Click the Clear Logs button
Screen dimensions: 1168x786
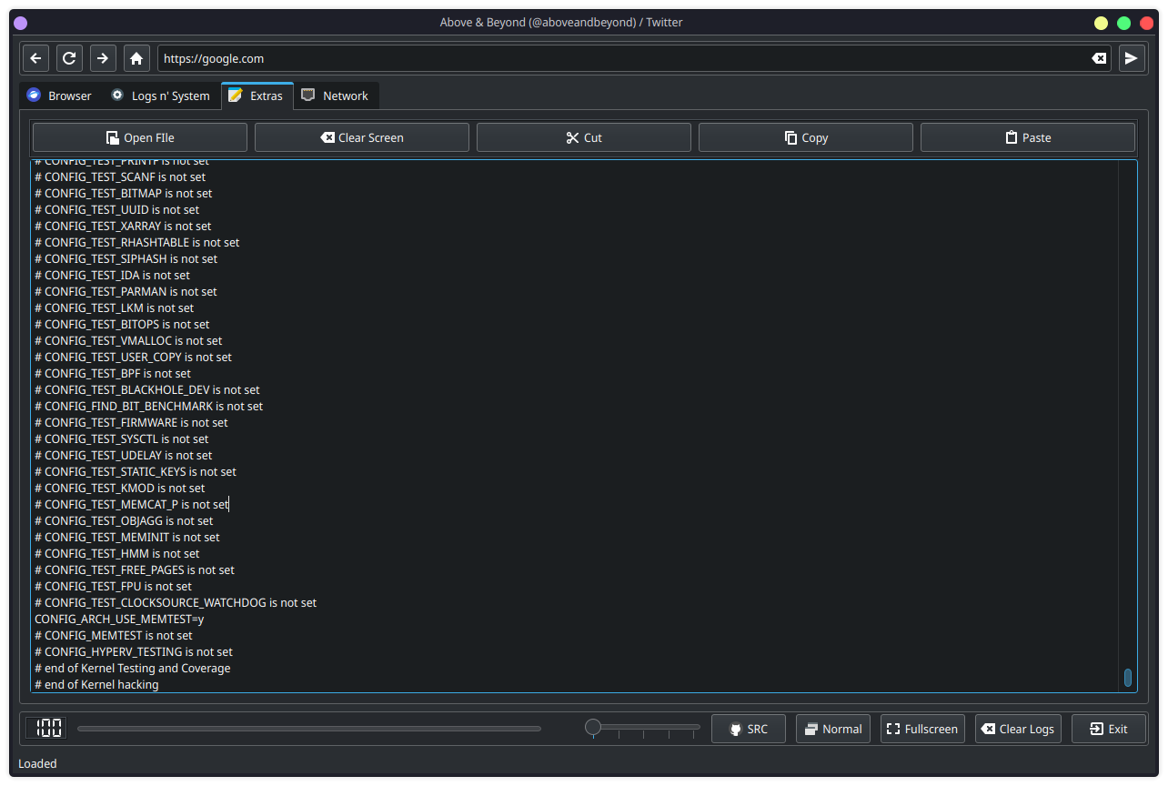1018,729
